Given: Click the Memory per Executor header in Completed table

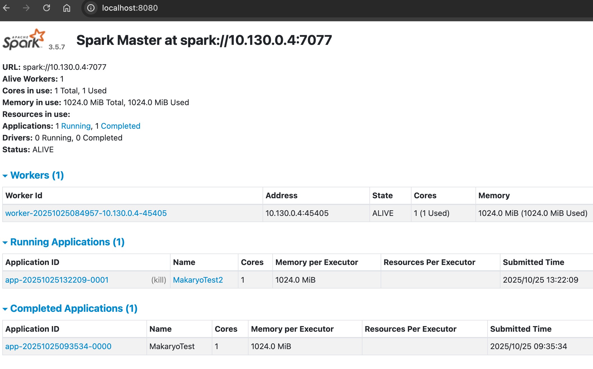Looking at the screenshot, I should pos(292,329).
